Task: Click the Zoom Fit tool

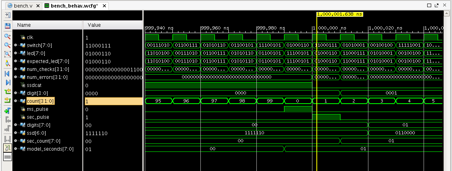Action: pos(8,54)
